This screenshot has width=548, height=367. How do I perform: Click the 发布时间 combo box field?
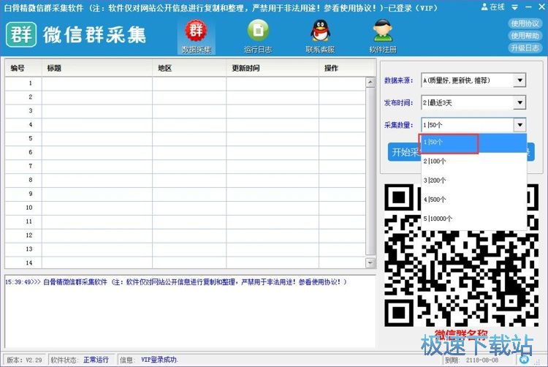473,103
